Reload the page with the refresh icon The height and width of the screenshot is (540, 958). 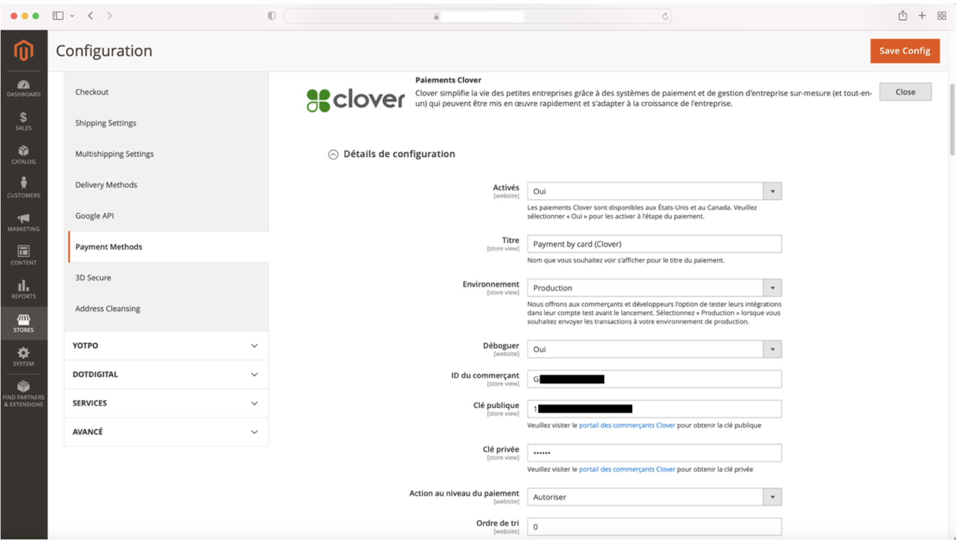[665, 16]
